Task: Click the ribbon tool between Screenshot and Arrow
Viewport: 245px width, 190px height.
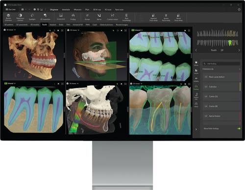Action: click(73, 17)
